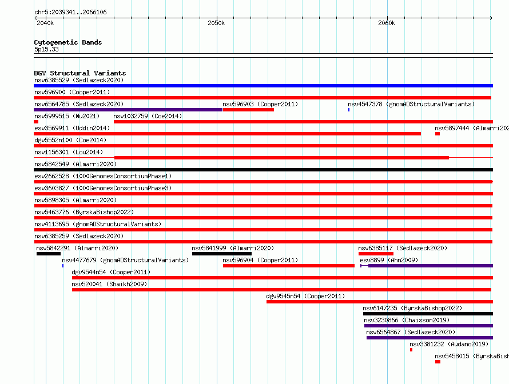
Task: Click red dgv5552n100 variant bar
Action: tap(263, 146)
